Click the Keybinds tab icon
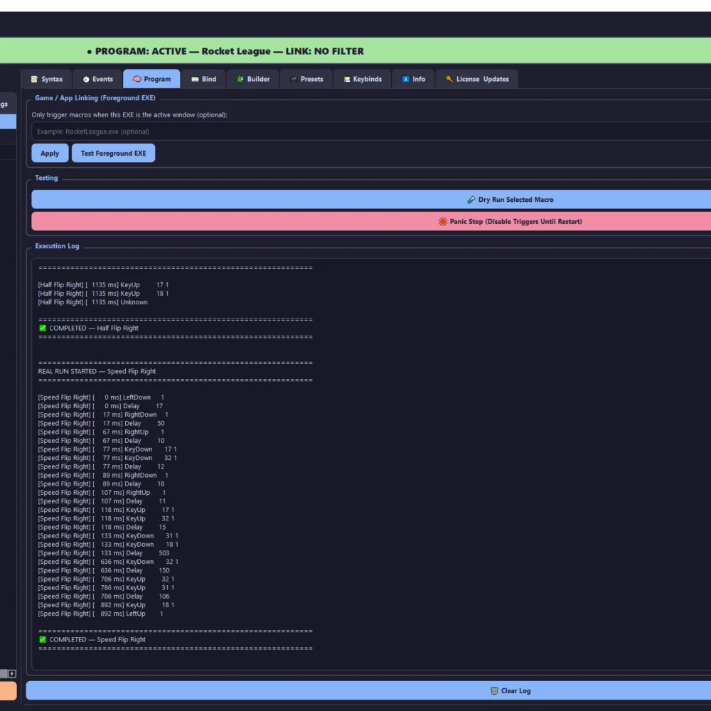Screen dimensions: 711x711 point(347,79)
